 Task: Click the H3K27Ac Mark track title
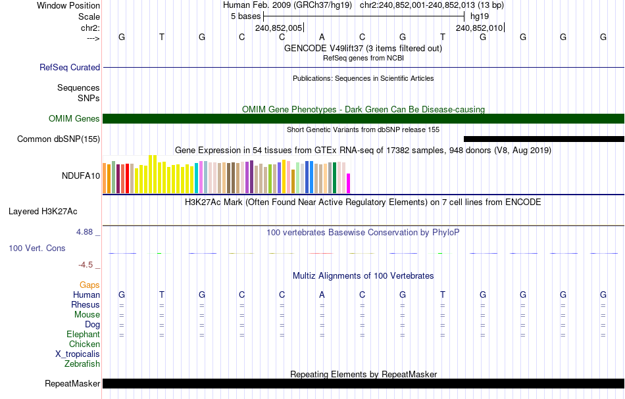click(x=363, y=202)
